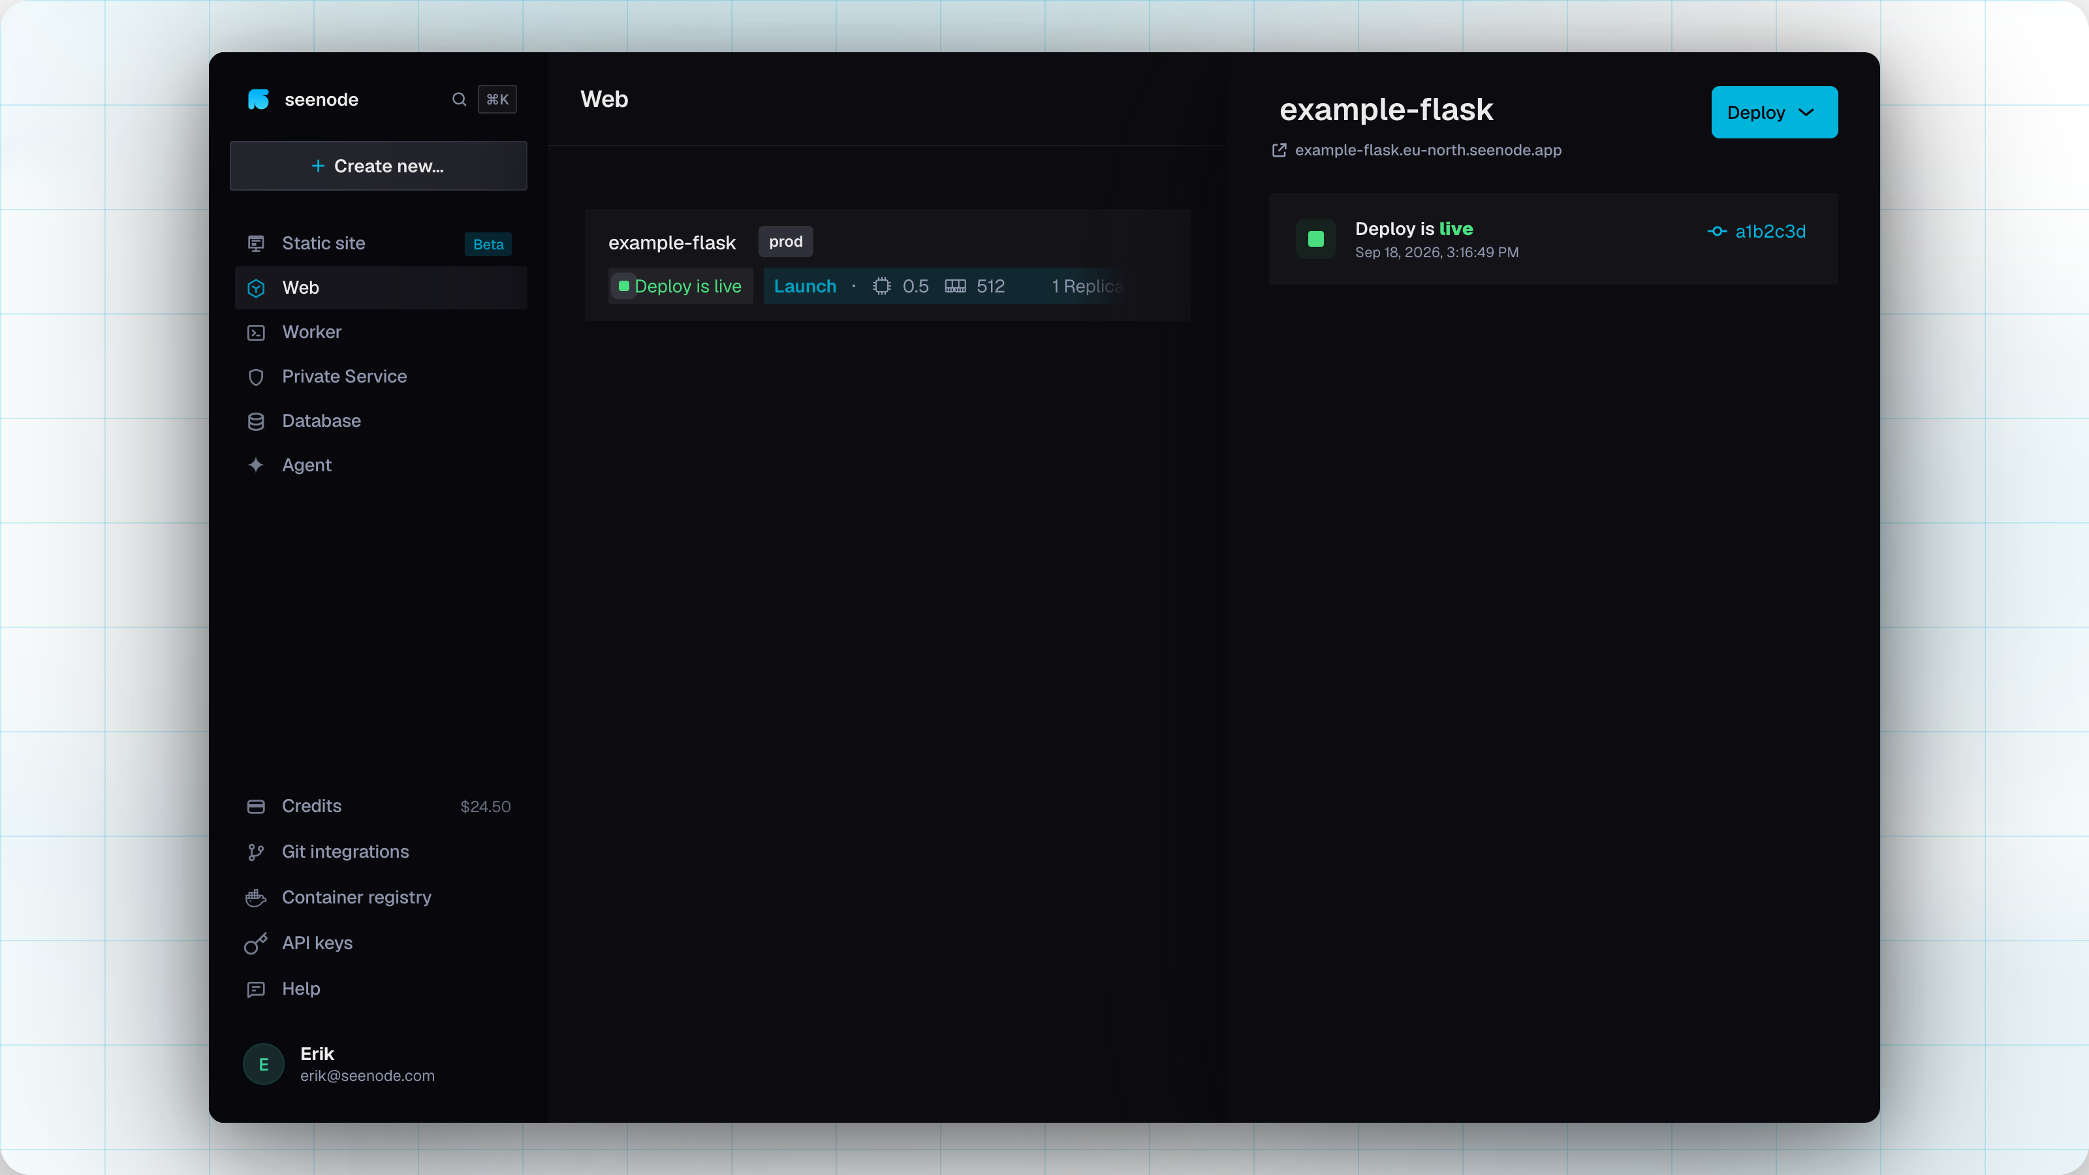Viewport: 2089px width, 1175px height.
Task: Click the $24.50 credits balance
Action: click(x=485, y=807)
